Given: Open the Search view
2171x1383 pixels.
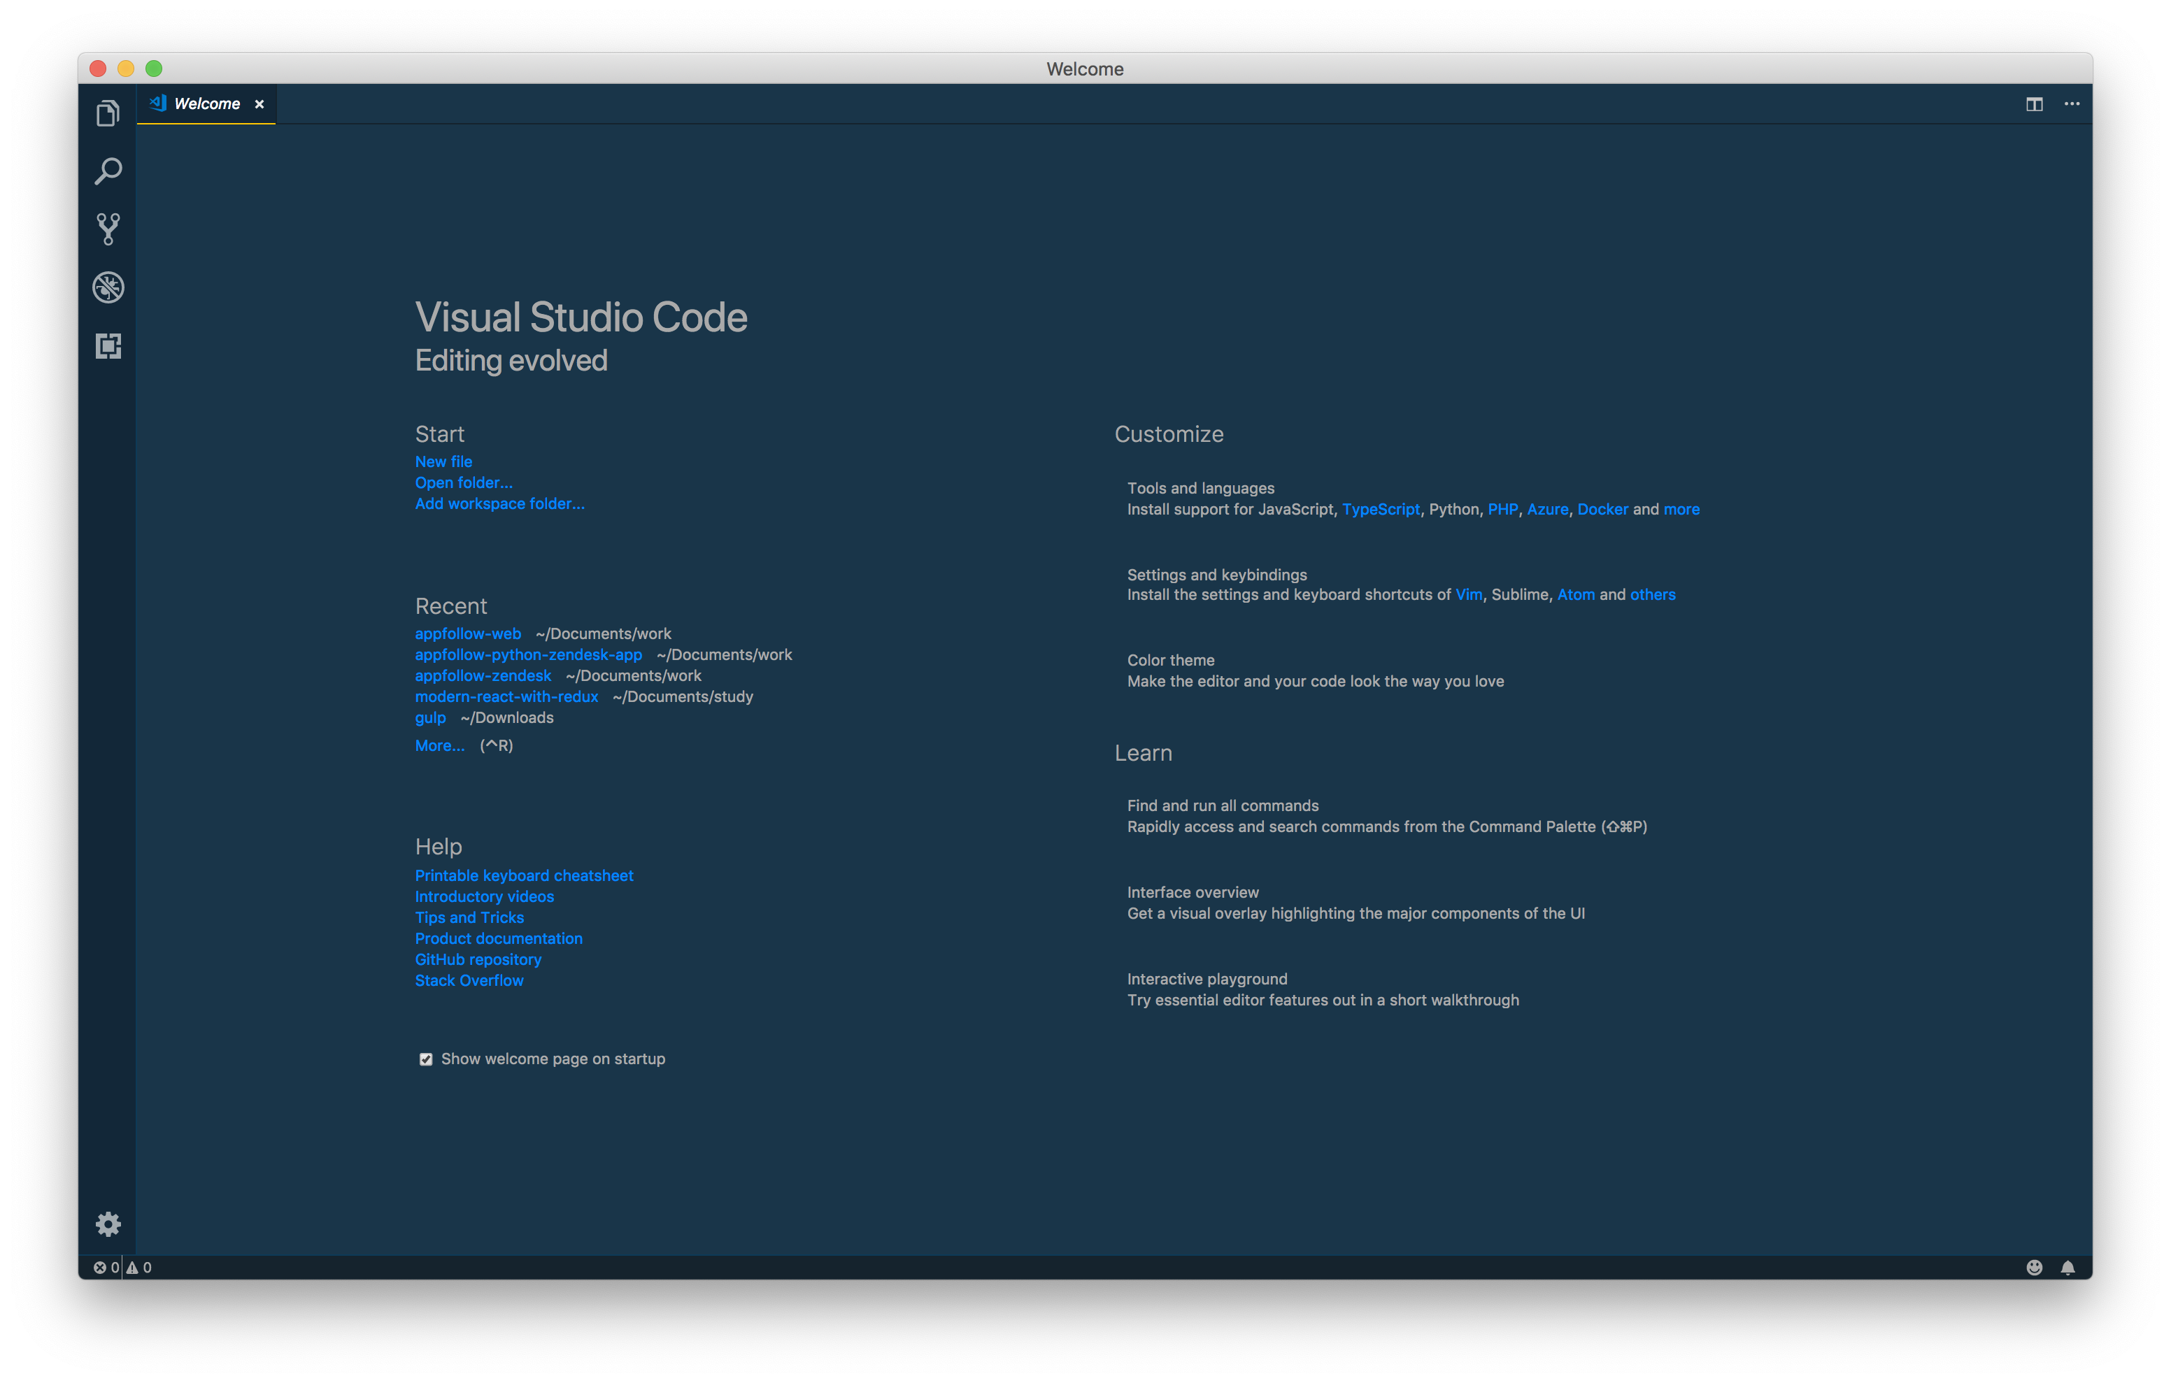Looking at the screenshot, I should [x=107, y=171].
